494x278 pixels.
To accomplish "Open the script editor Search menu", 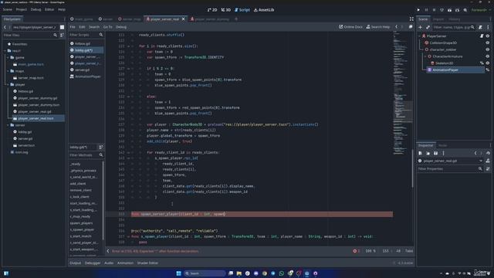I will 94,27.
